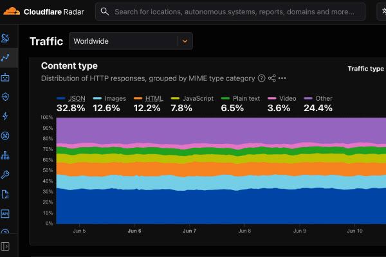Open the reports document sidebar icon
386x257 pixels.
pyautogui.click(x=5, y=194)
